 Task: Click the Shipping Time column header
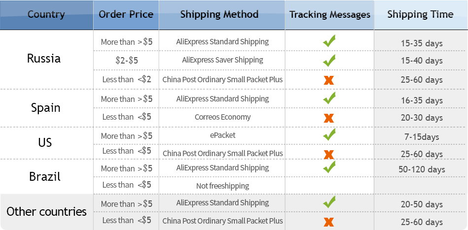coord(420,14)
